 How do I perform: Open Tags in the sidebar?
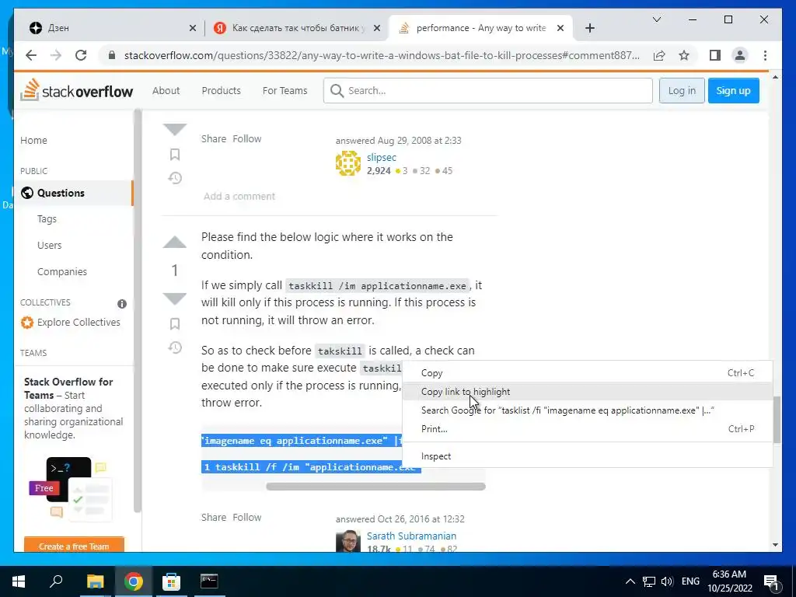tap(47, 218)
